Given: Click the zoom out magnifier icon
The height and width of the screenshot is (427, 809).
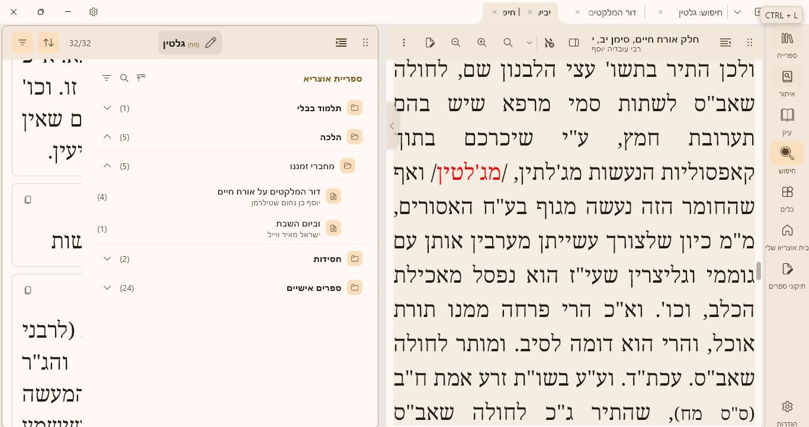Looking at the screenshot, I should [x=455, y=43].
